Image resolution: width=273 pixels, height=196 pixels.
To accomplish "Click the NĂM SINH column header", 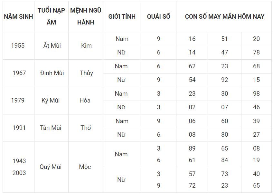I will (18, 16).
